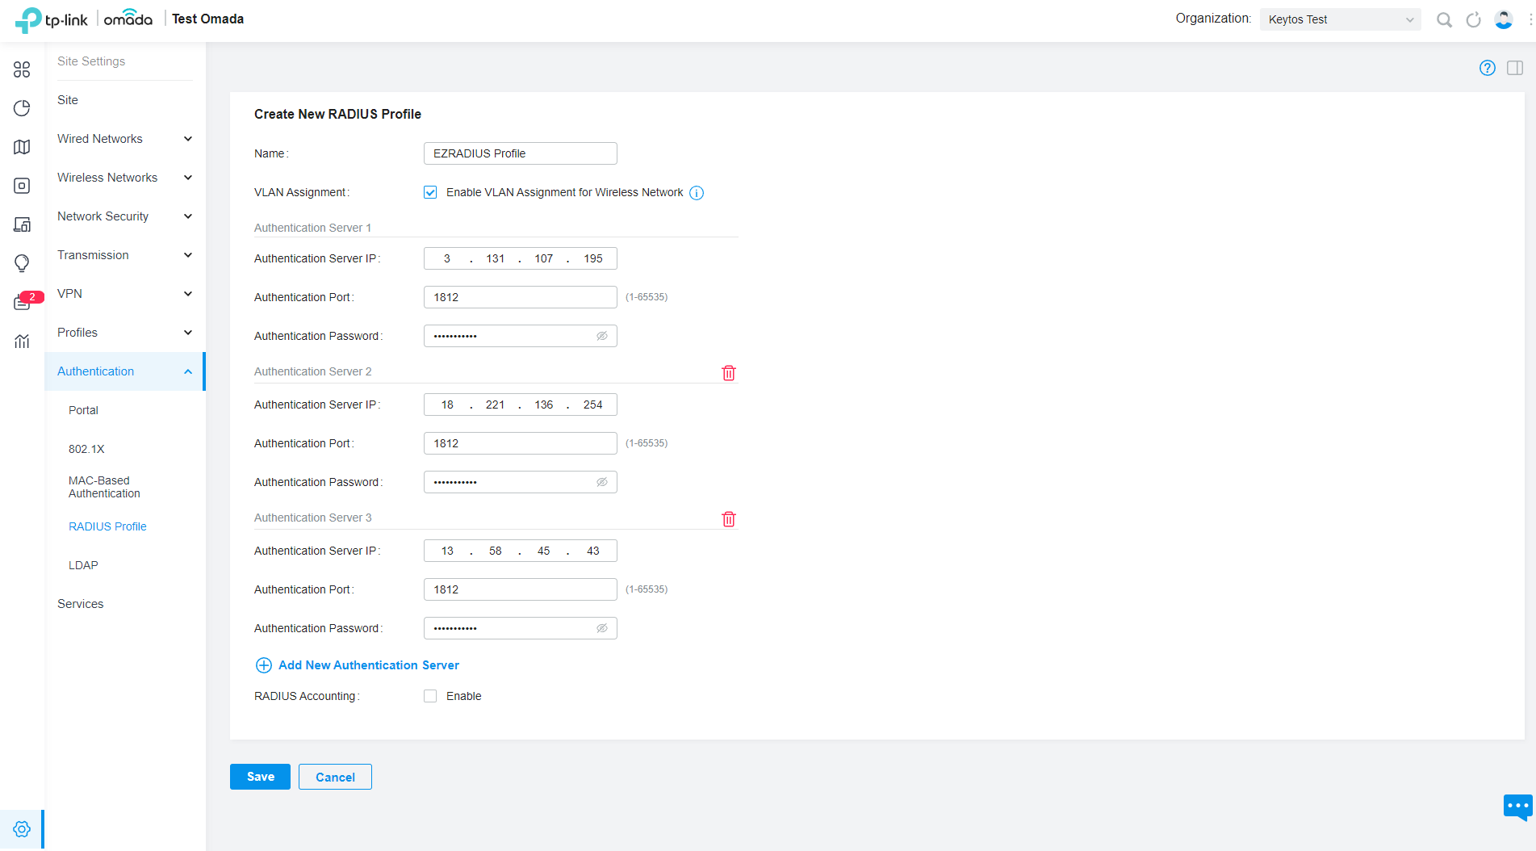The width and height of the screenshot is (1536, 851).
Task: Open the Insights lightbulb icon
Action: (22, 263)
